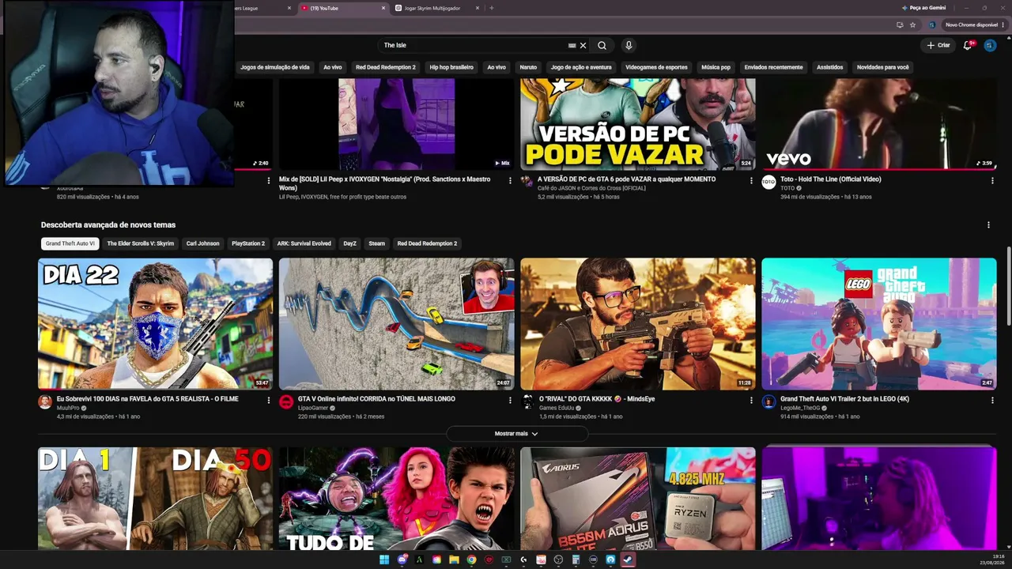Filter by Jogos de simulação de vida
Viewport: 1012px width, 569px height.
tap(275, 67)
